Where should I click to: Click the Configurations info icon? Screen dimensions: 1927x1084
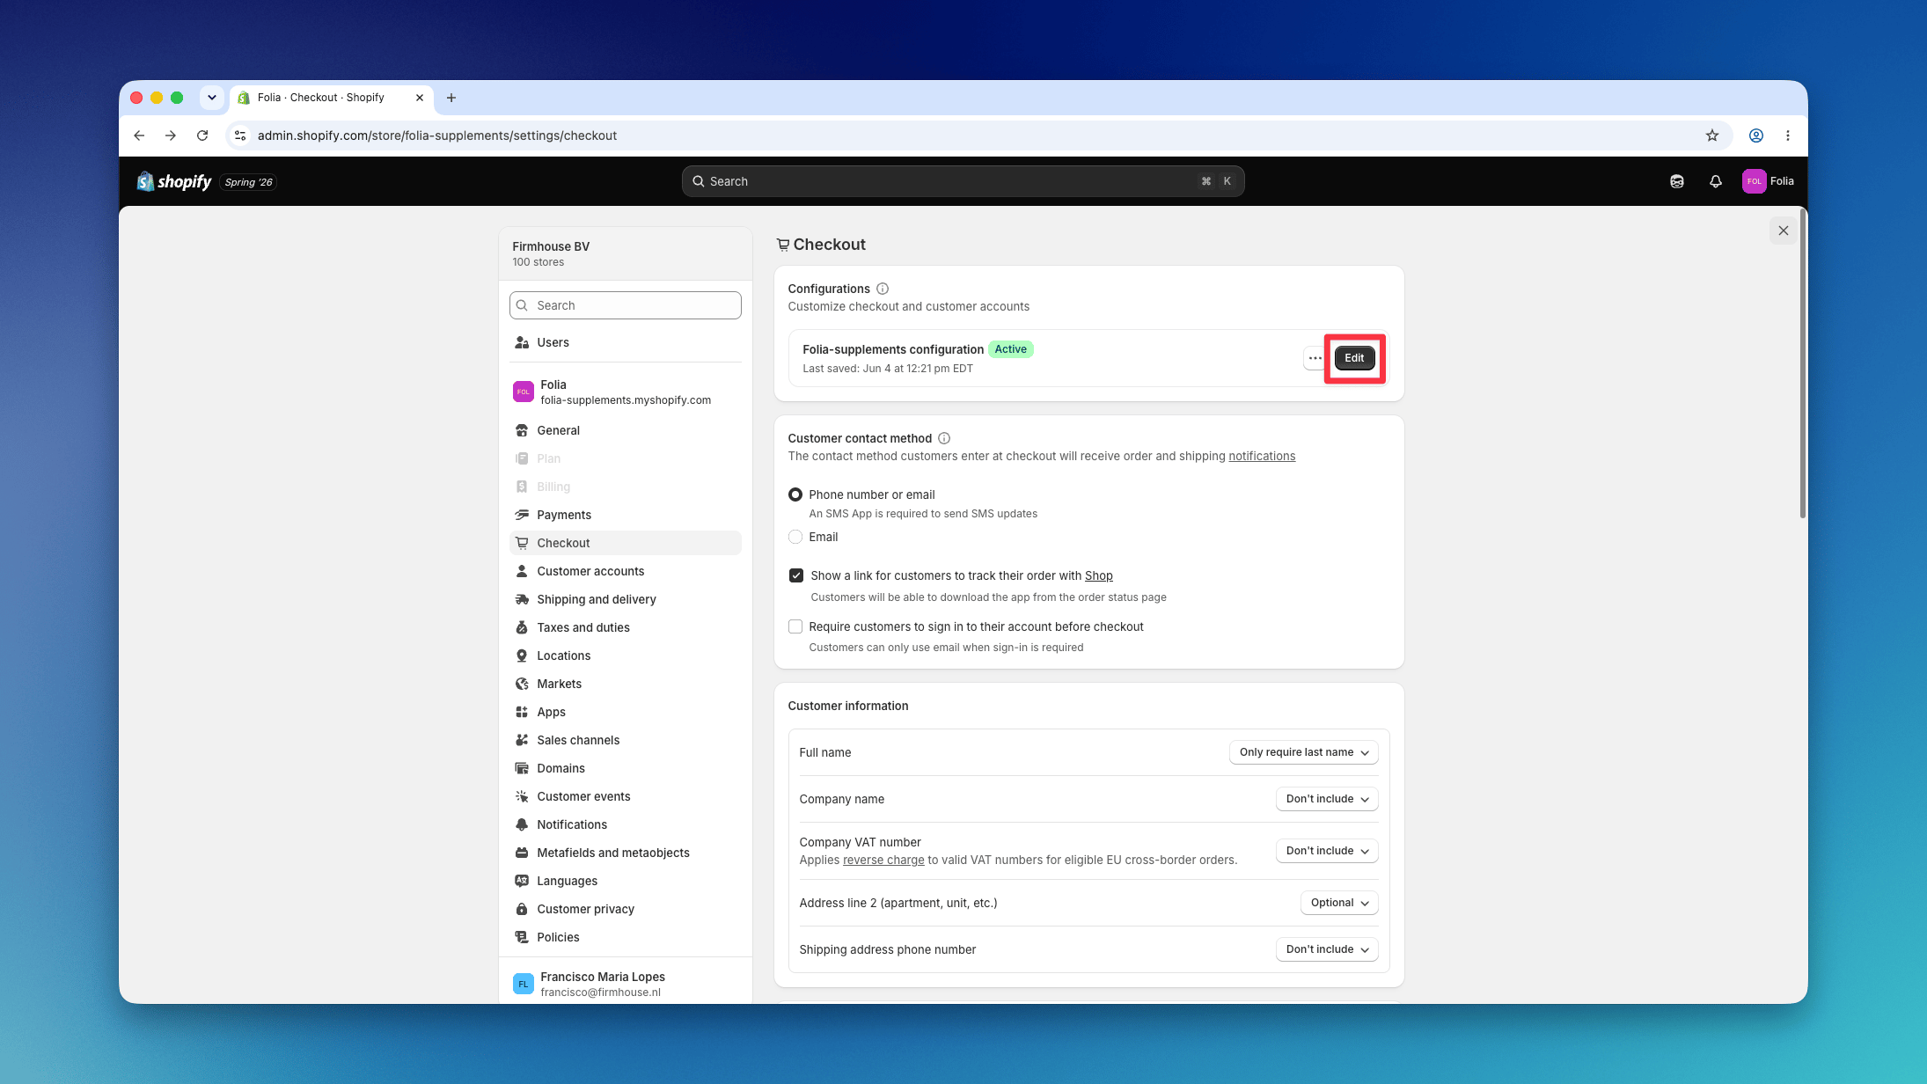pyautogui.click(x=883, y=289)
